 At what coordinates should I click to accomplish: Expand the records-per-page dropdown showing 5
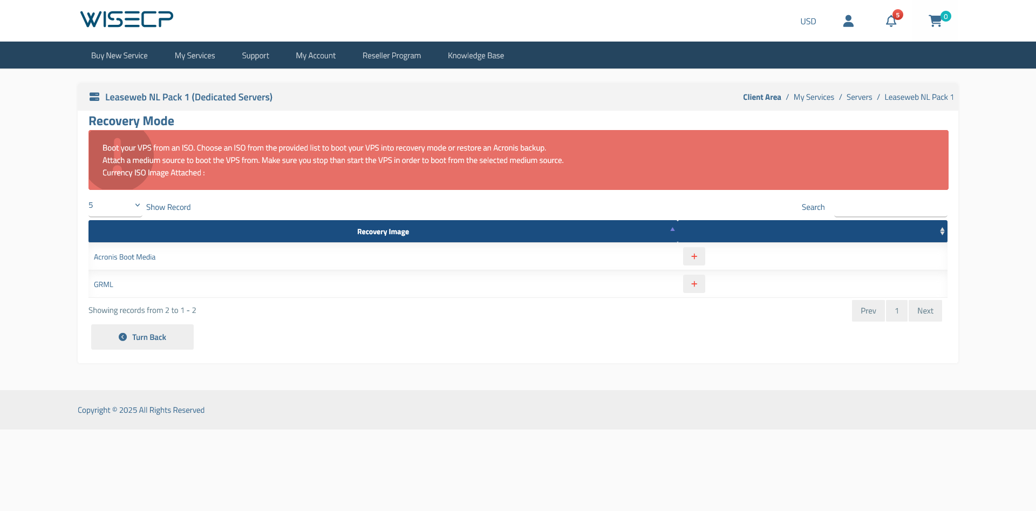click(x=115, y=206)
